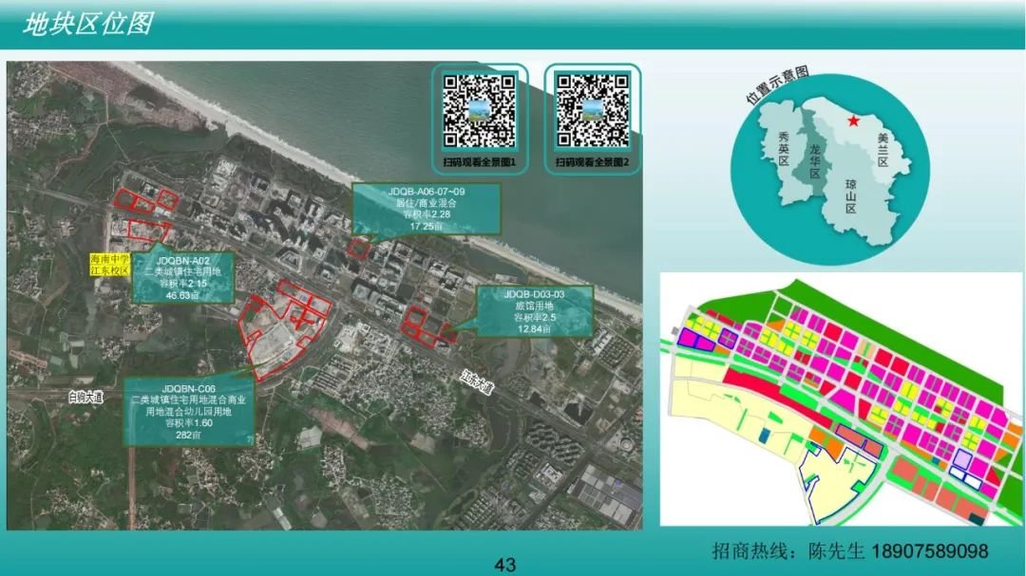
Task: Click the 扫码观看全景图1 caption
Action: [x=480, y=162]
